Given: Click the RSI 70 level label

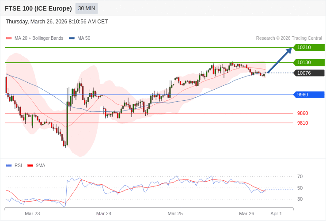Looking at the screenshot, I should [300, 176].
